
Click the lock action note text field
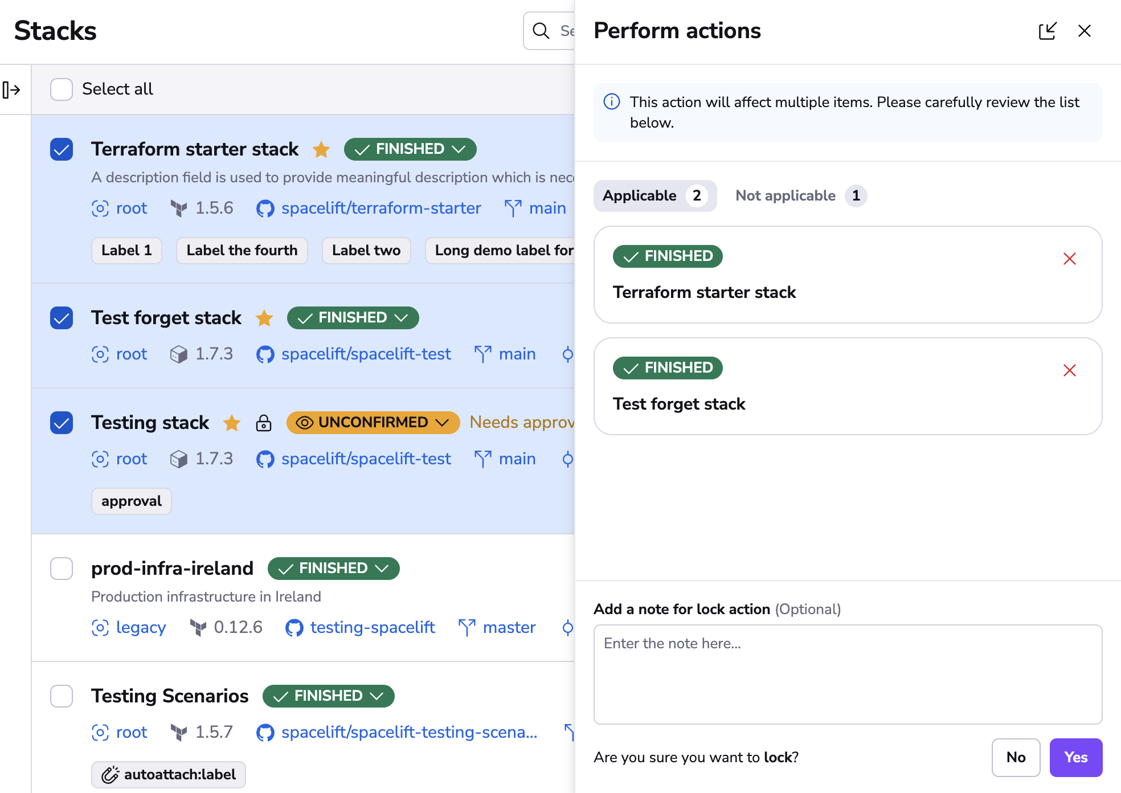coord(848,674)
